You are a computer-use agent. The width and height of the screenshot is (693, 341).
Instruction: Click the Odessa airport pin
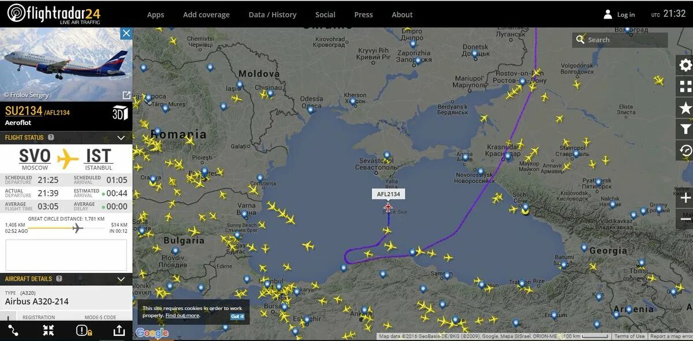tap(310, 109)
